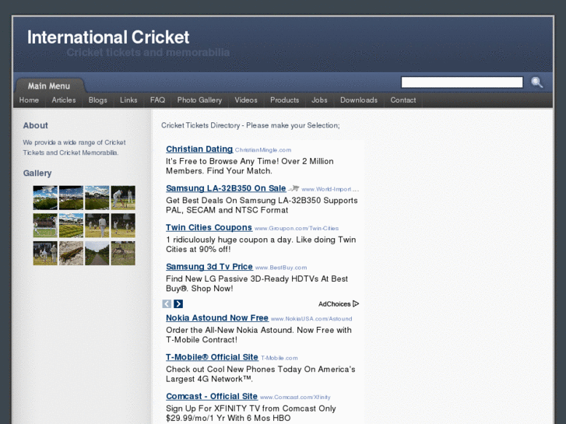The image size is (566, 424).
Task: Open second thumbnail in bottom gallery row
Action: [x=71, y=254]
